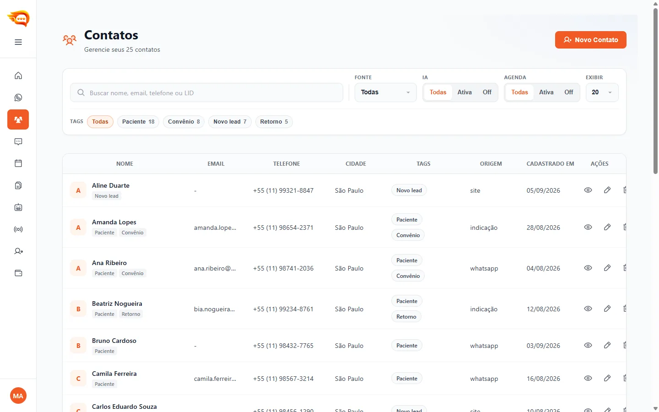
Task: Filter by the Paciente 18 tag chip
Action: [x=138, y=122]
